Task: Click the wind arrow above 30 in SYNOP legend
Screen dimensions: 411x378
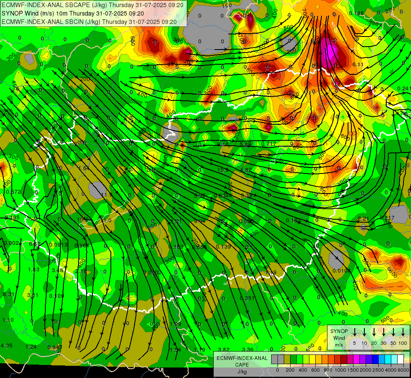Action: 383,332
